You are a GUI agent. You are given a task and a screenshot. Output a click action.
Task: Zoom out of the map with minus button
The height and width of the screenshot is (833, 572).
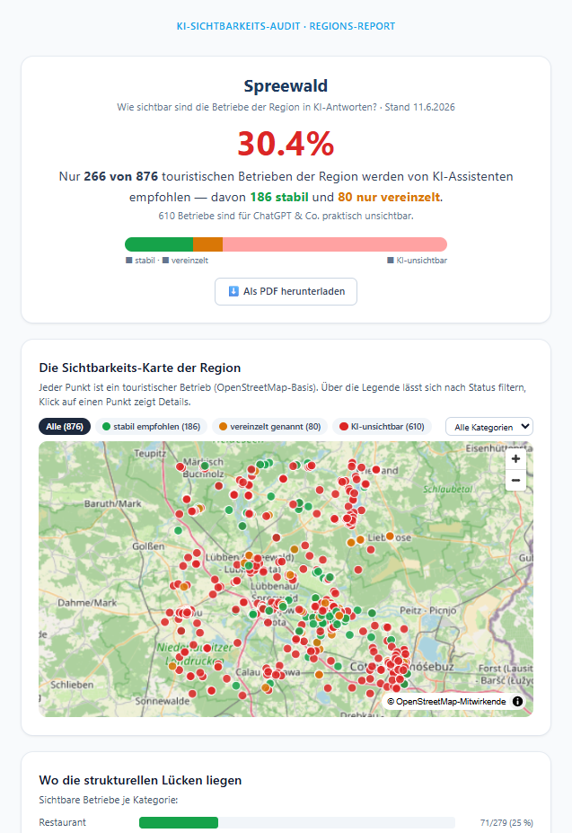coord(515,480)
